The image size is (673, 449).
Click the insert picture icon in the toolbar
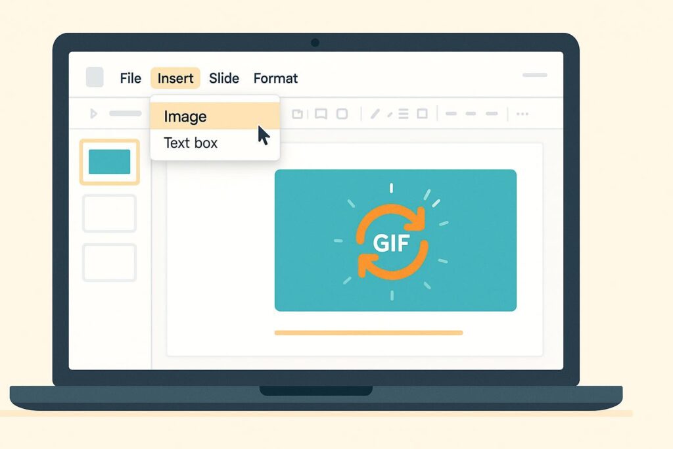298,114
